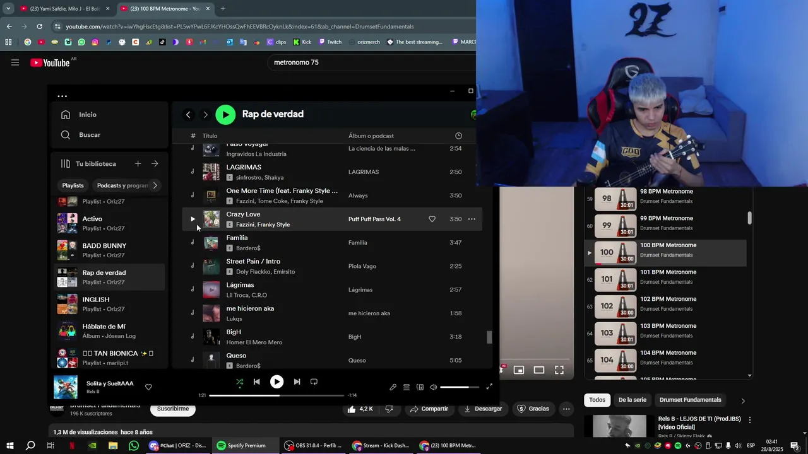The height and width of the screenshot is (454, 808).
Task: Like the song Solita y SueltAAA
Action: 148,387
